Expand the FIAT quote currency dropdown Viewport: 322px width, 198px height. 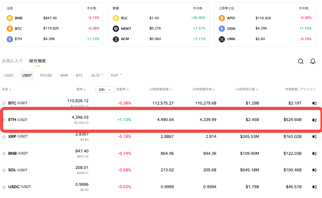[x=116, y=75]
